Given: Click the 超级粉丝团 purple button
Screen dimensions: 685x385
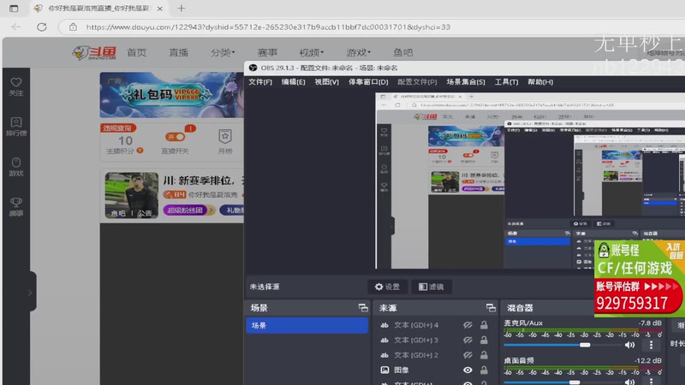Looking at the screenshot, I should 185,210.
